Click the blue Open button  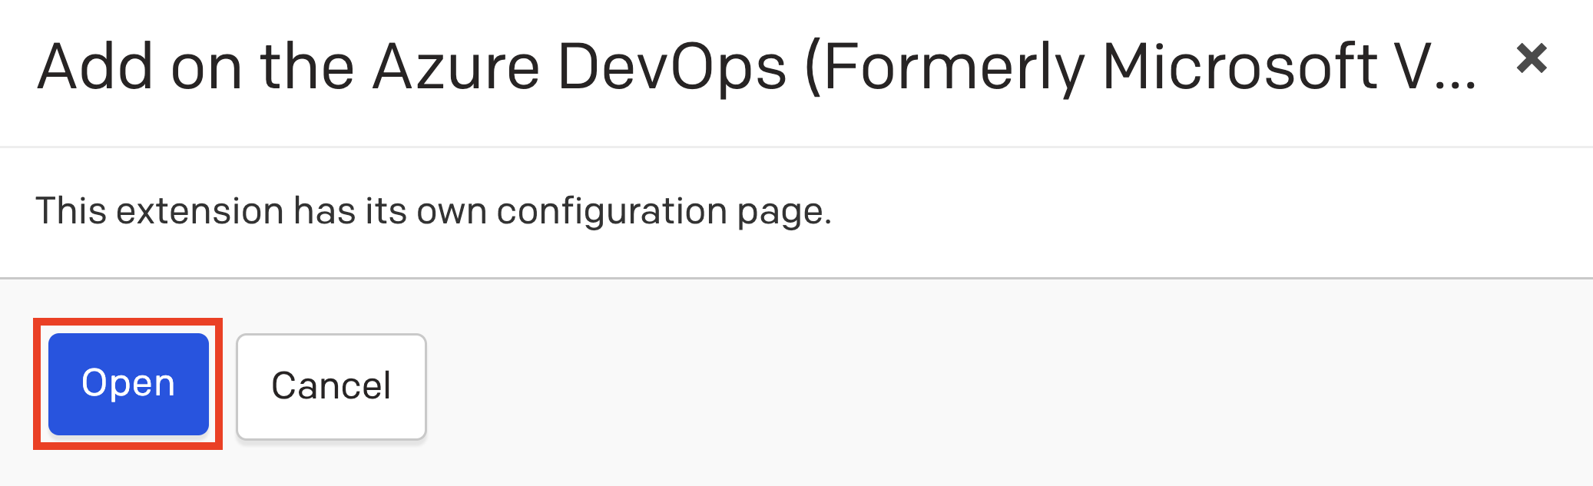[x=128, y=384]
